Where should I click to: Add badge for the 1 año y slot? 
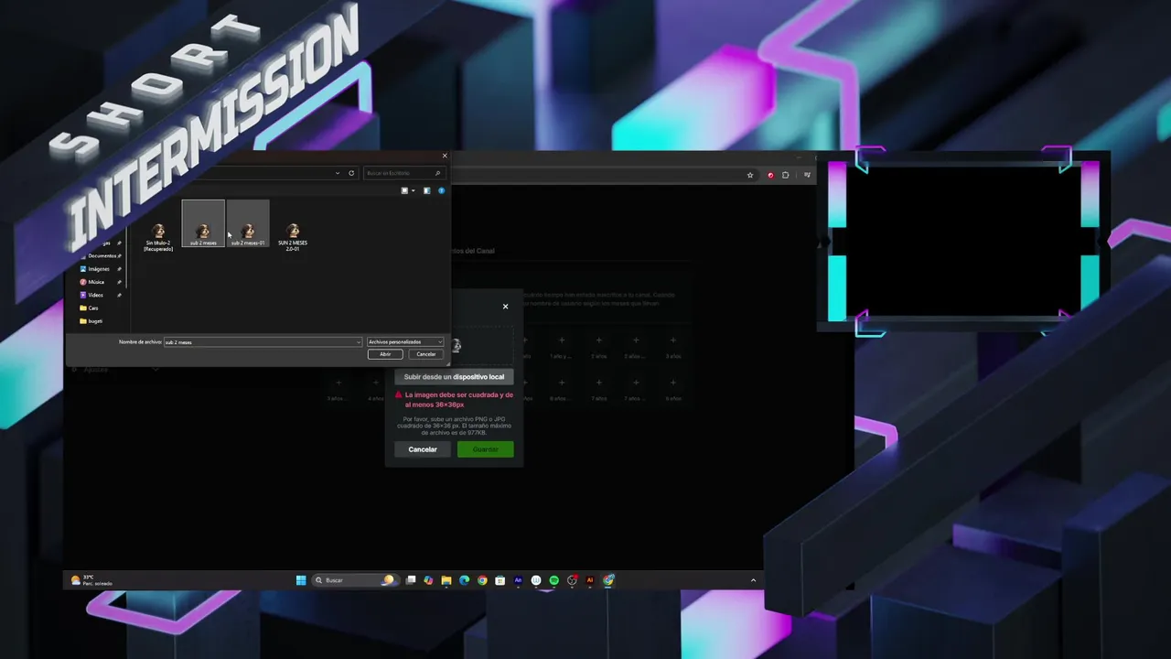click(562, 340)
